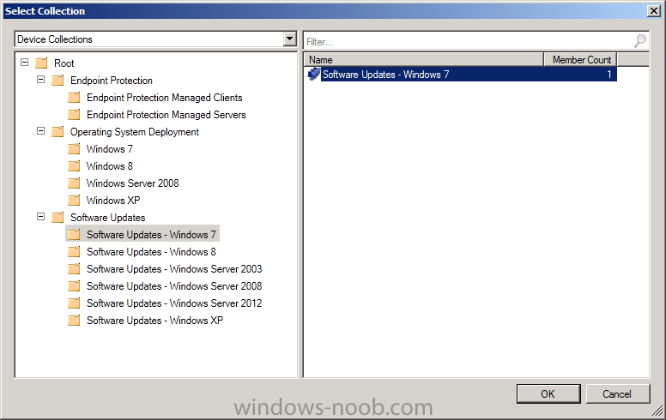The width and height of the screenshot is (666, 420).
Task: Click the Endpoint Protection folder icon
Action: click(58, 81)
